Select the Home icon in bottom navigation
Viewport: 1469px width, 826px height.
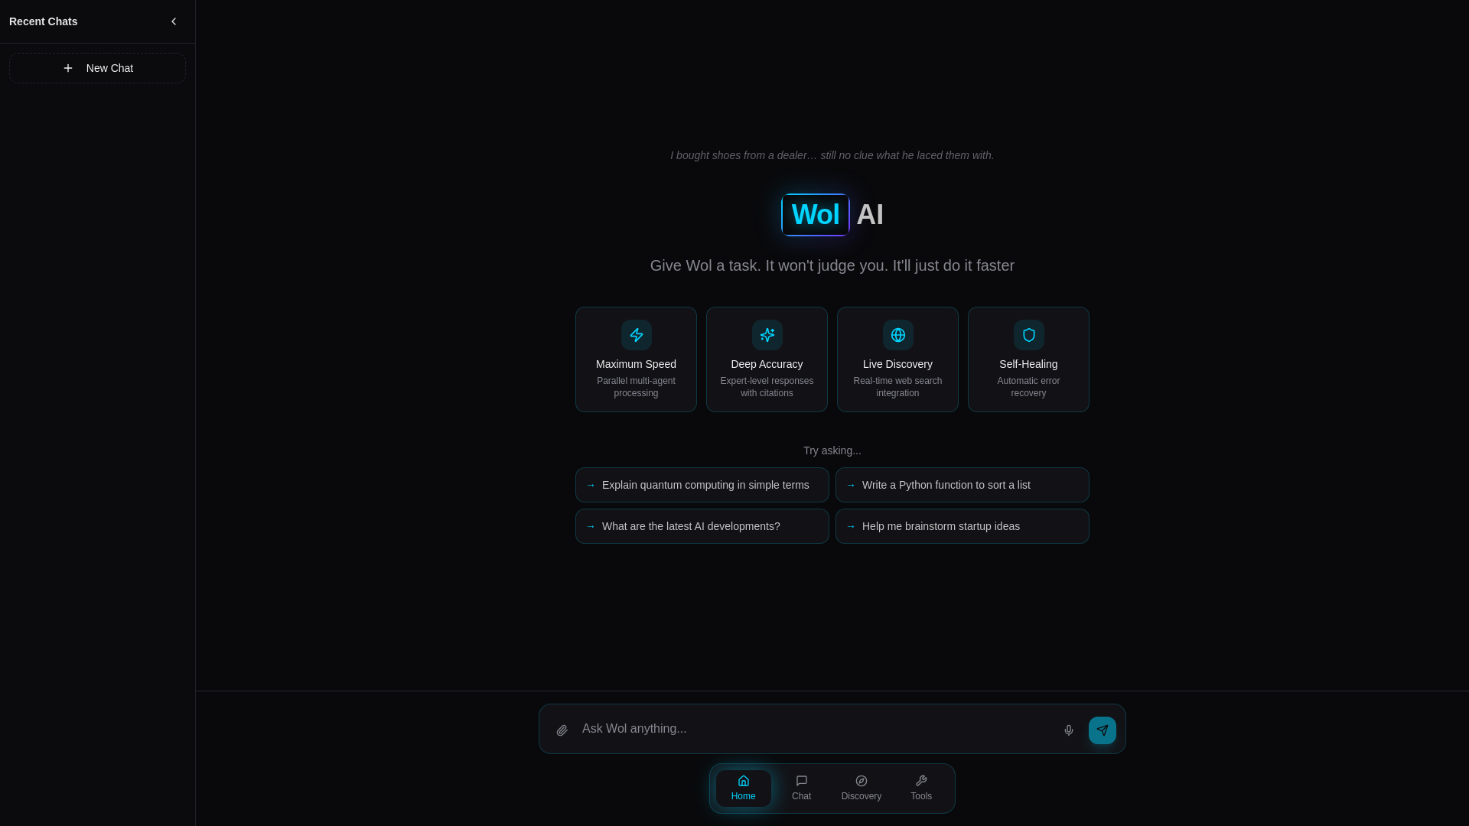743,787
